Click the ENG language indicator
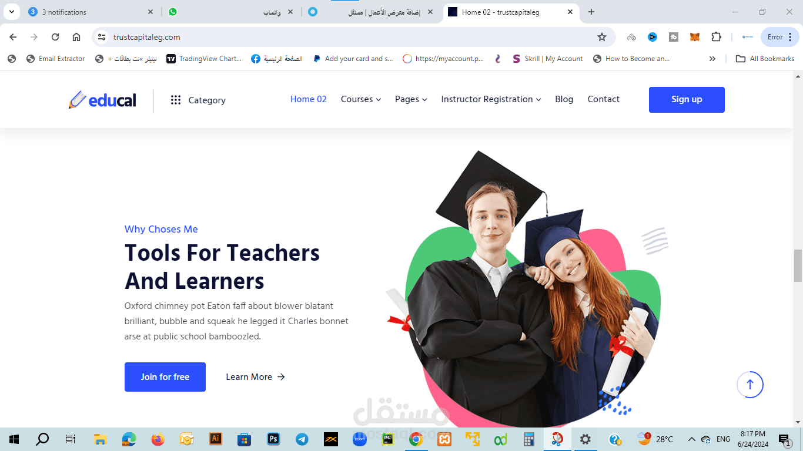The width and height of the screenshot is (803, 451). pos(724,439)
